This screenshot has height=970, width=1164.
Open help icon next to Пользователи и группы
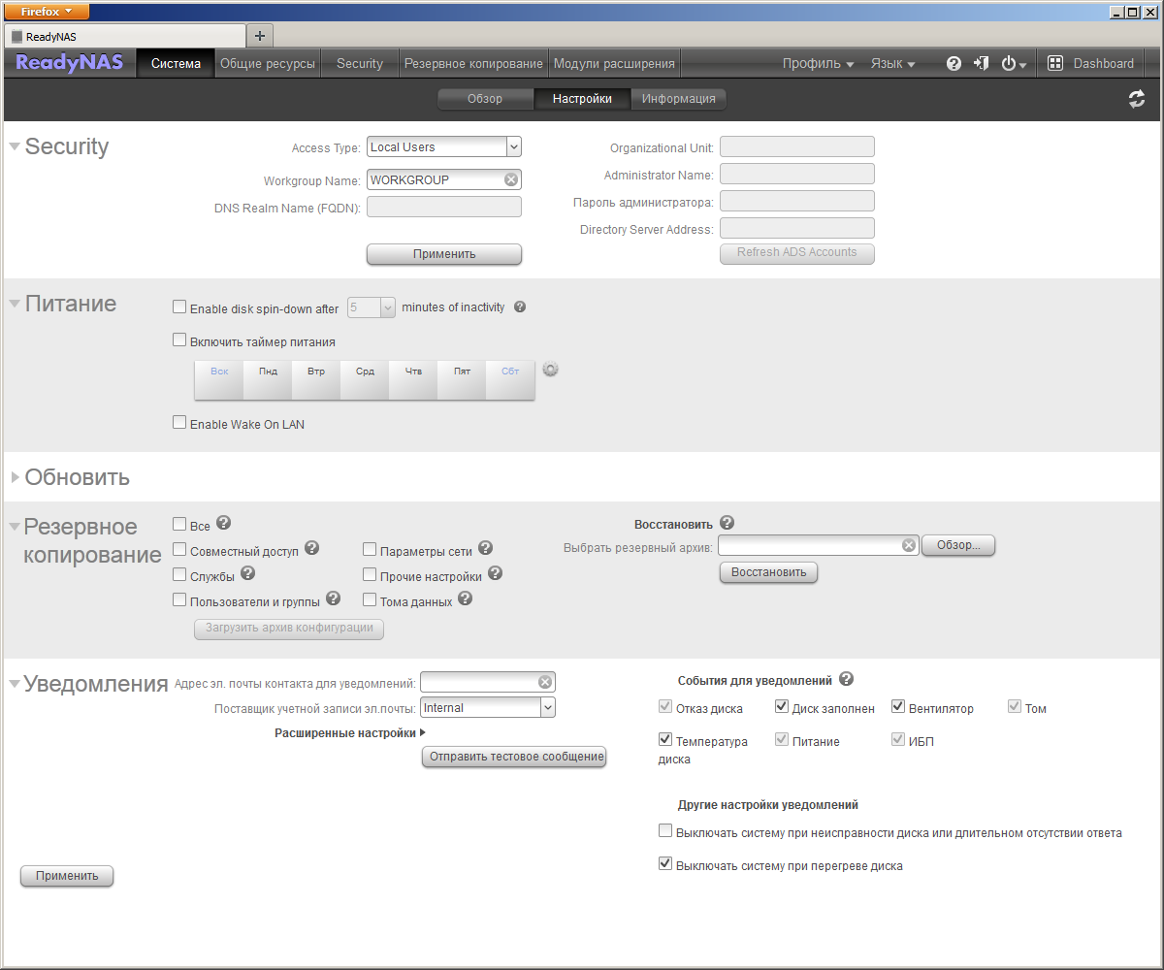click(x=333, y=598)
